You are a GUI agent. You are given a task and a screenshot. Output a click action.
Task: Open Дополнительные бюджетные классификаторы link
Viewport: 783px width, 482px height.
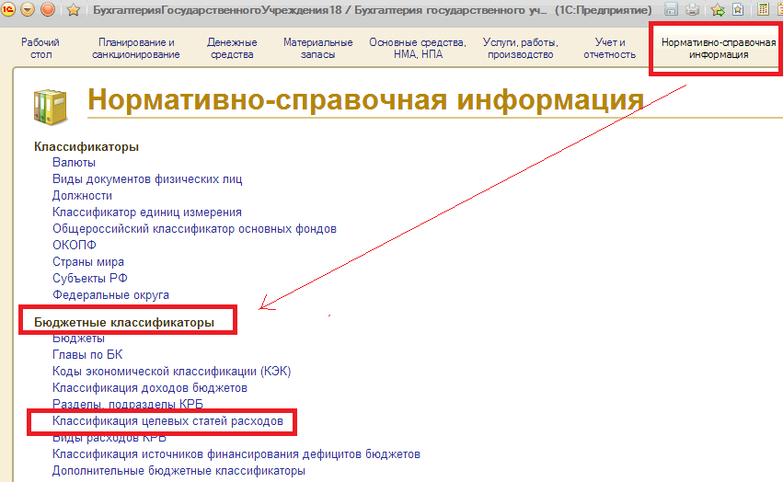tap(178, 471)
